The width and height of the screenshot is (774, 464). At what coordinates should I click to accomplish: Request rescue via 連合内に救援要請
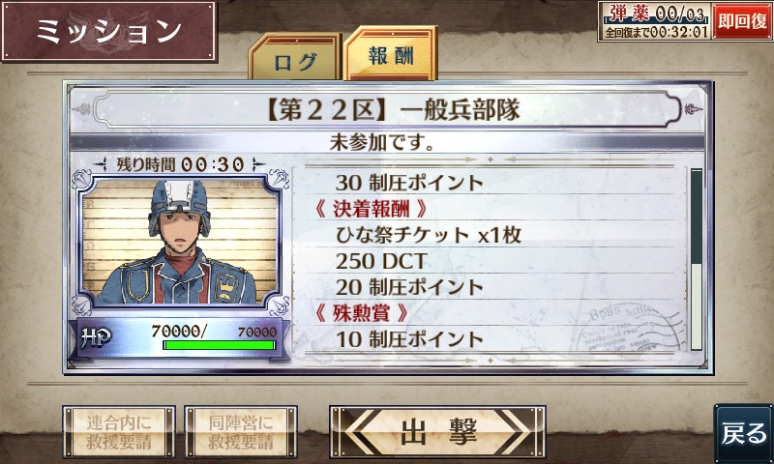click(119, 431)
